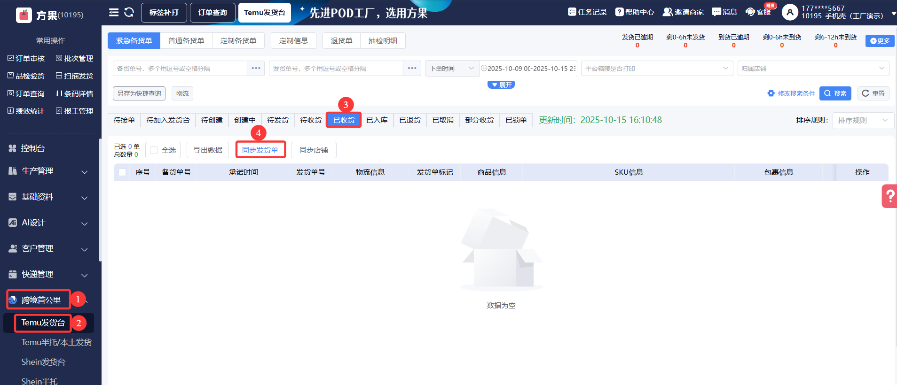Open 订单审核 quick action in sidebar
The image size is (897, 385).
click(26, 59)
